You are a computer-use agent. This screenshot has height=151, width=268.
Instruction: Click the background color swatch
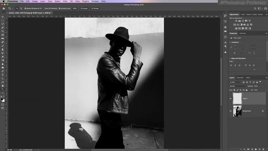tap(3, 101)
